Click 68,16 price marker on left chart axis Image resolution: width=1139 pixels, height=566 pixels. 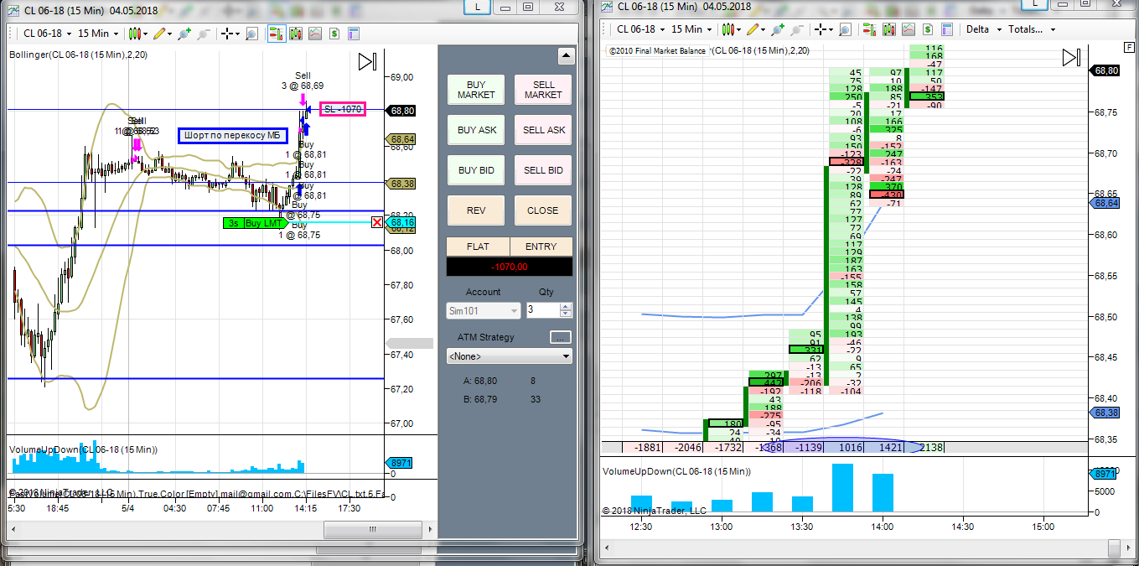(x=401, y=223)
